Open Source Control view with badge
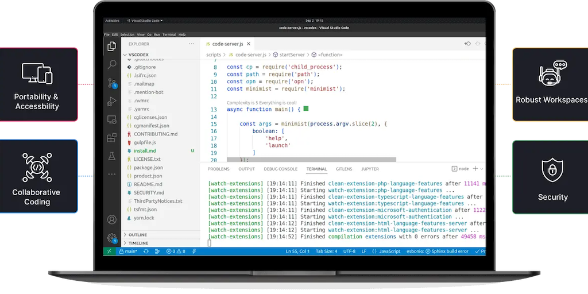The width and height of the screenshot is (588, 294). pyautogui.click(x=112, y=83)
